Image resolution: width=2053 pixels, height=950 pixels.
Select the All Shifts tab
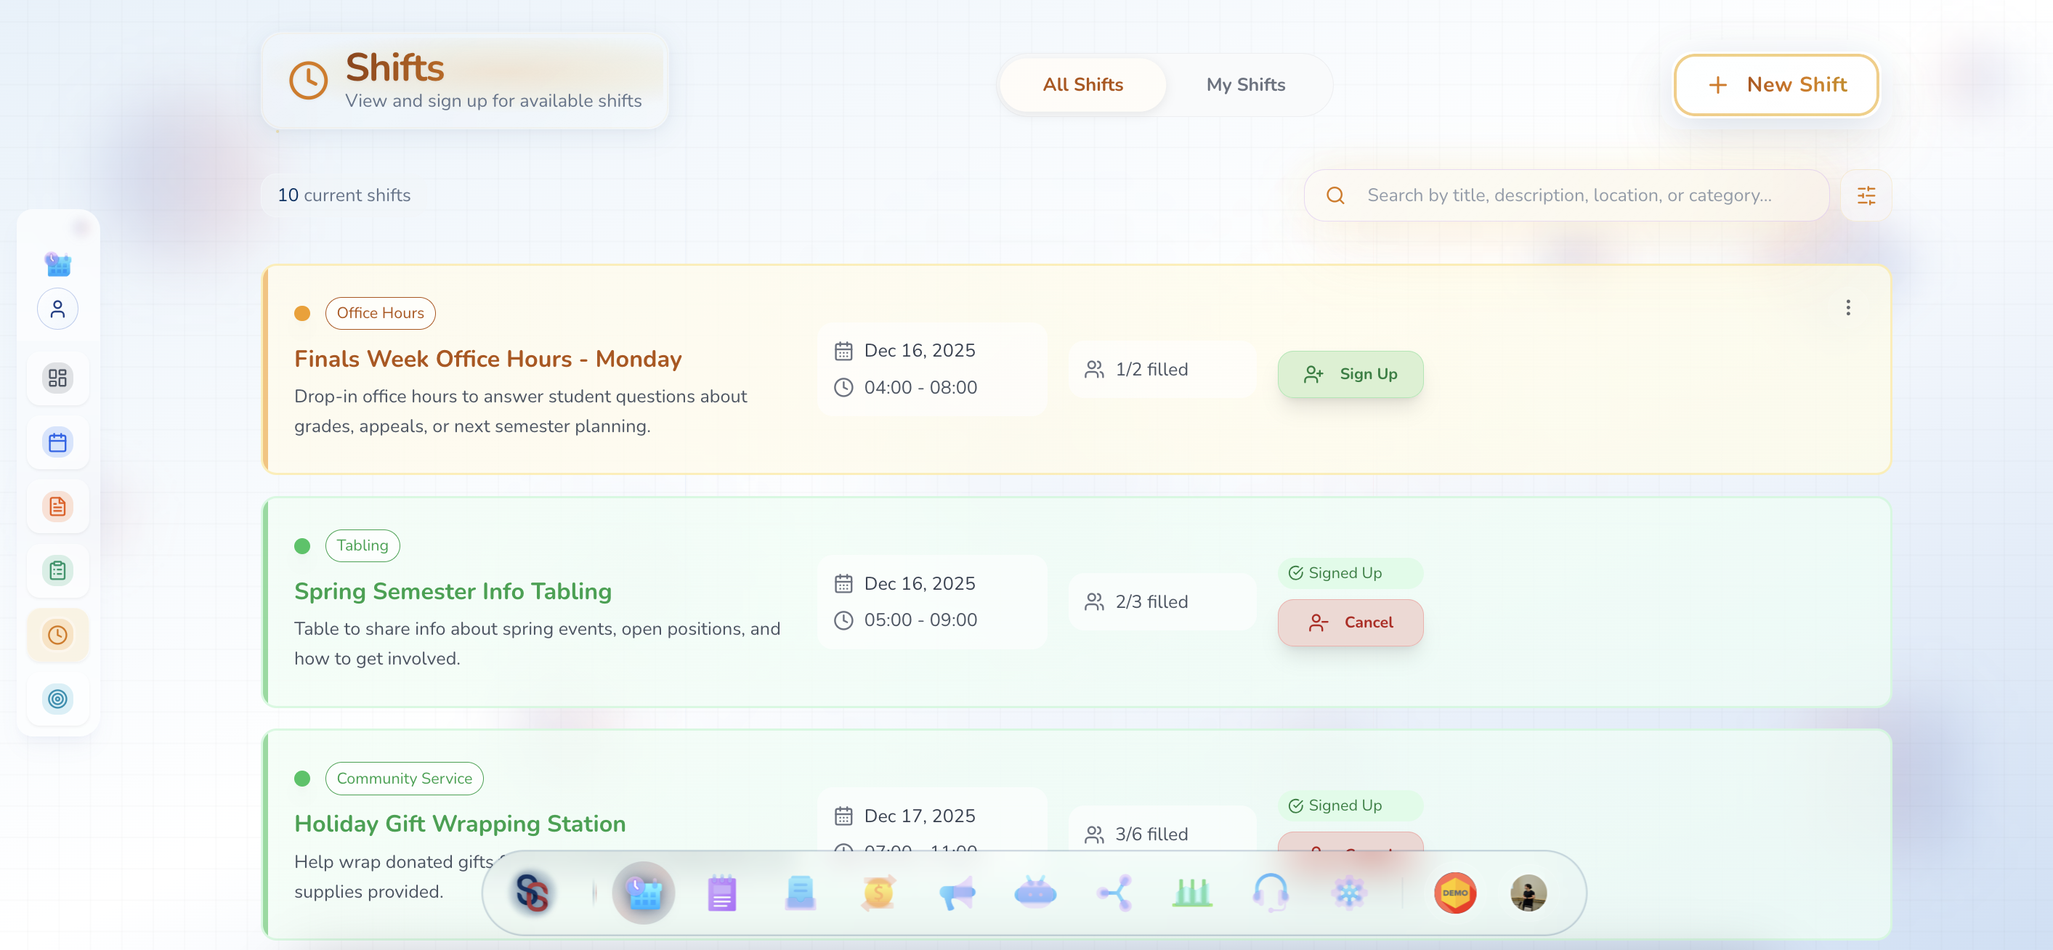(x=1082, y=84)
